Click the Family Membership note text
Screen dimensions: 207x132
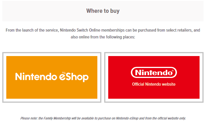click(x=103, y=118)
